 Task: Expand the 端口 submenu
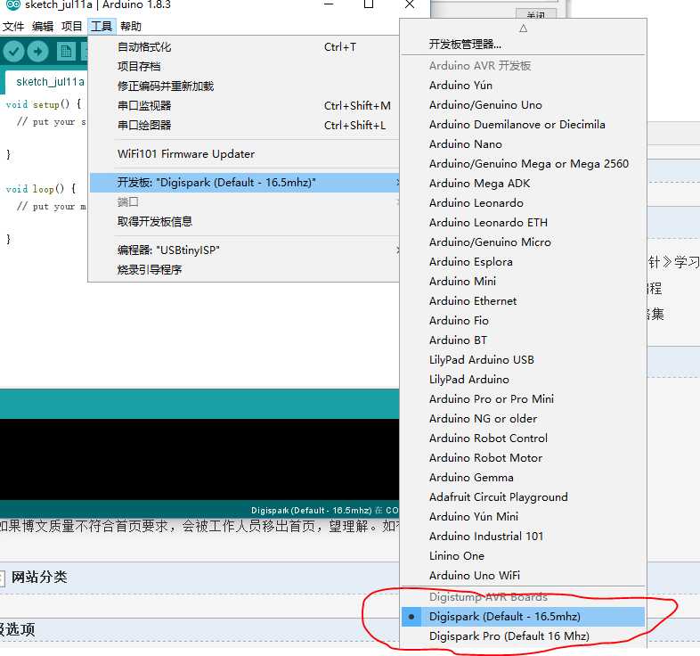click(x=244, y=202)
